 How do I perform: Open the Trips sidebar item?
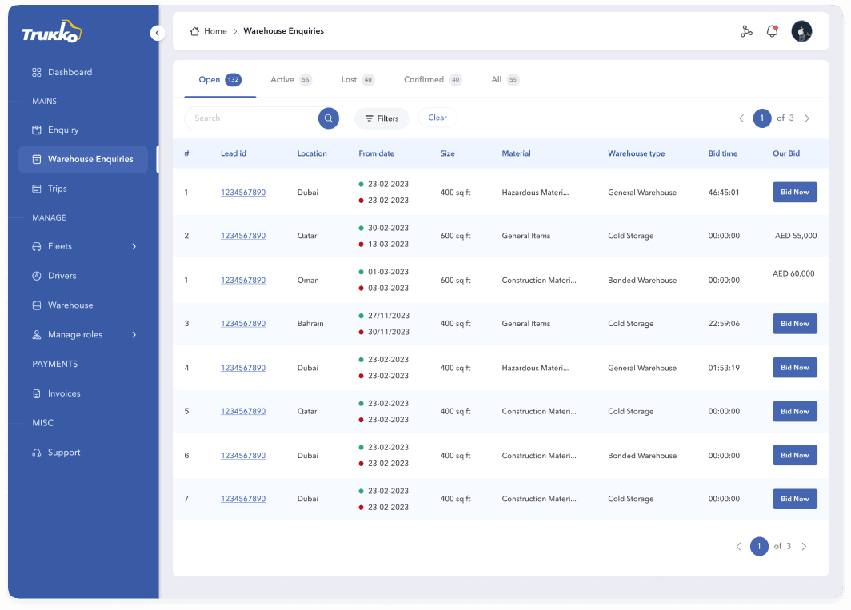[57, 189]
